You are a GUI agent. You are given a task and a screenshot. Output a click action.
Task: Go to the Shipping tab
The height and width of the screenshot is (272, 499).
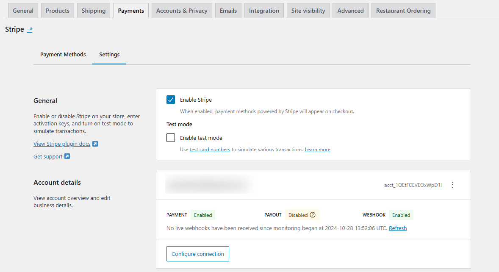click(x=93, y=10)
